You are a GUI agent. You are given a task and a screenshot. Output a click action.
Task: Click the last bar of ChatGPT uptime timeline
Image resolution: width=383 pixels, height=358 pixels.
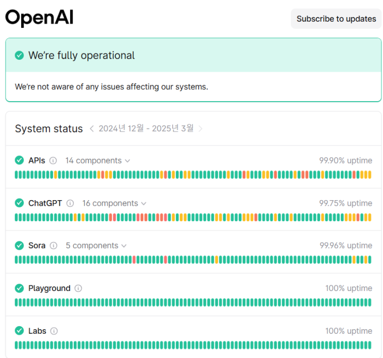(370, 217)
